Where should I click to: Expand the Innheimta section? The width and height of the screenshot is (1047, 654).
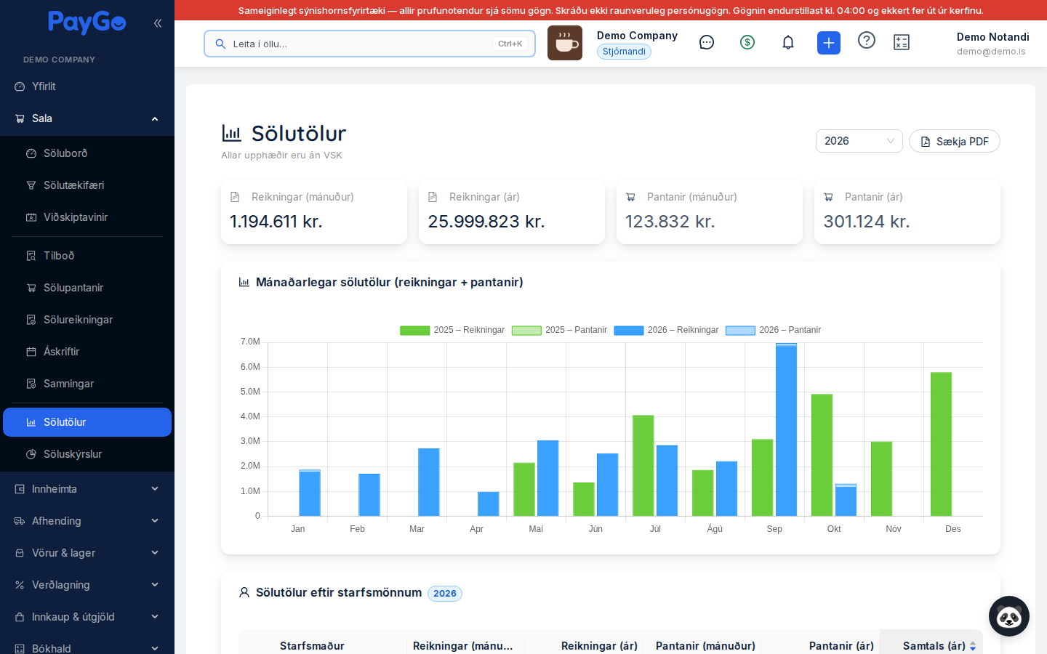coord(87,489)
